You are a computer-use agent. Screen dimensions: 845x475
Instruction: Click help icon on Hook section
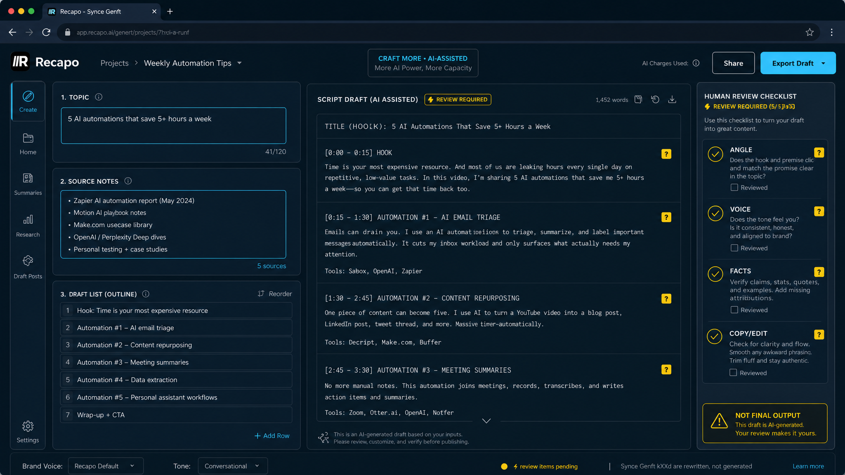coord(666,154)
